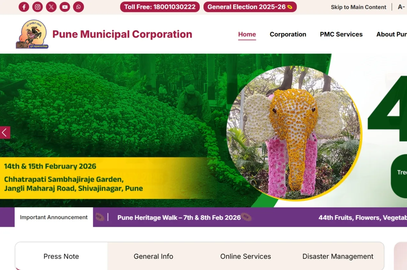Open the PMC Services menu

tap(341, 34)
